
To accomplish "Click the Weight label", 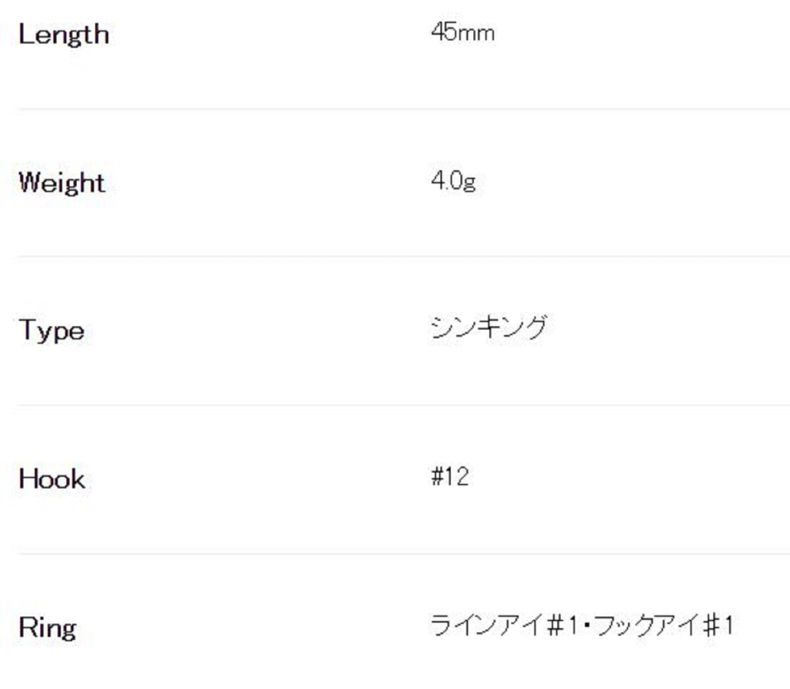I will [x=62, y=183].
